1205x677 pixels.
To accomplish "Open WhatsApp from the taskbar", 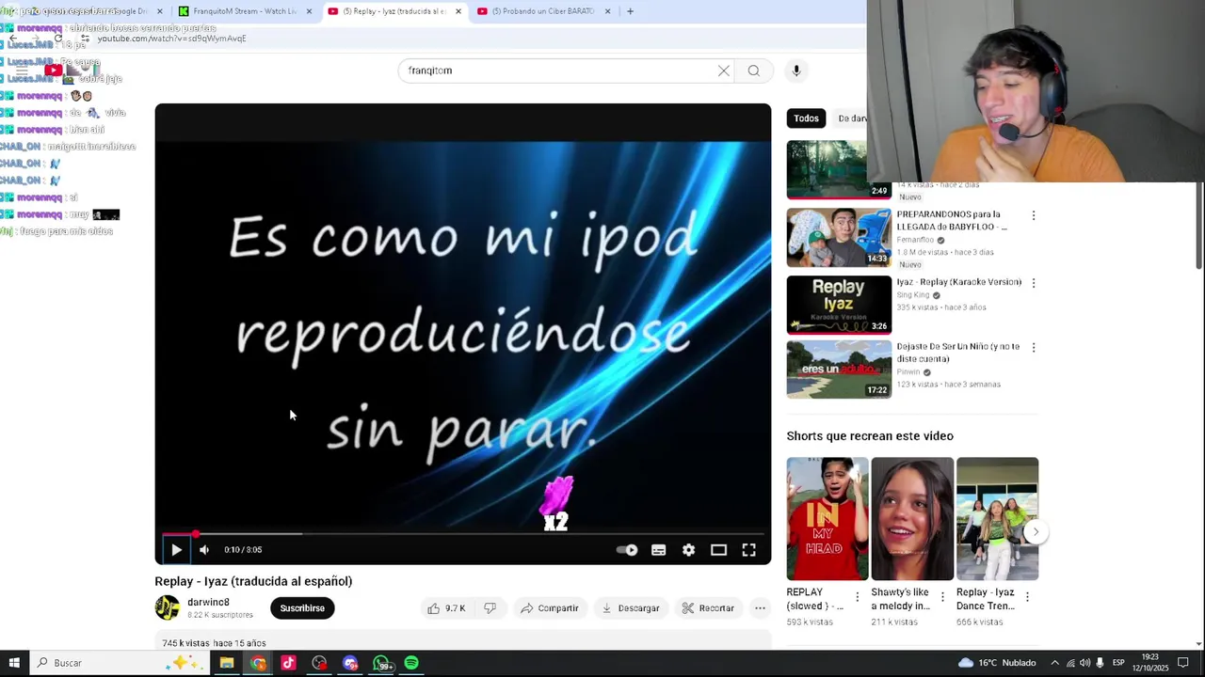I will (x=381, y=663).
